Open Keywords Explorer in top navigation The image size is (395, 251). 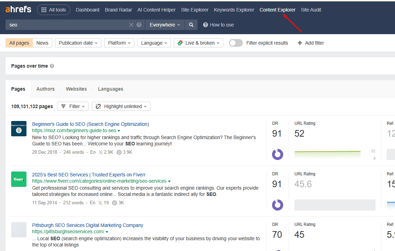coord(234,10)
